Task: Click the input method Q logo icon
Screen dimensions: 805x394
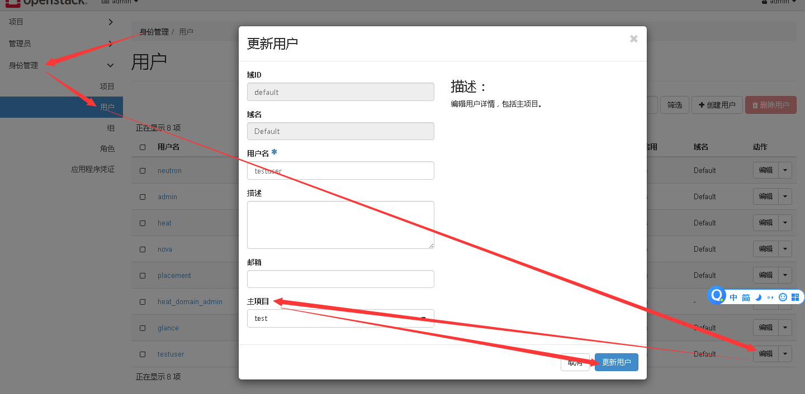Action: point(717,296)
